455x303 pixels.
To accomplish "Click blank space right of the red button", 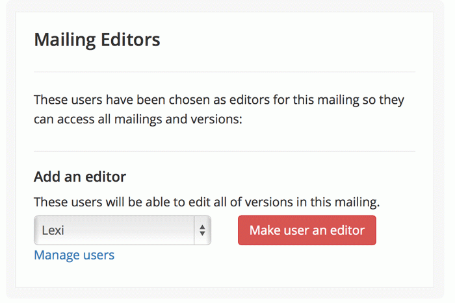I will (403, 230).
